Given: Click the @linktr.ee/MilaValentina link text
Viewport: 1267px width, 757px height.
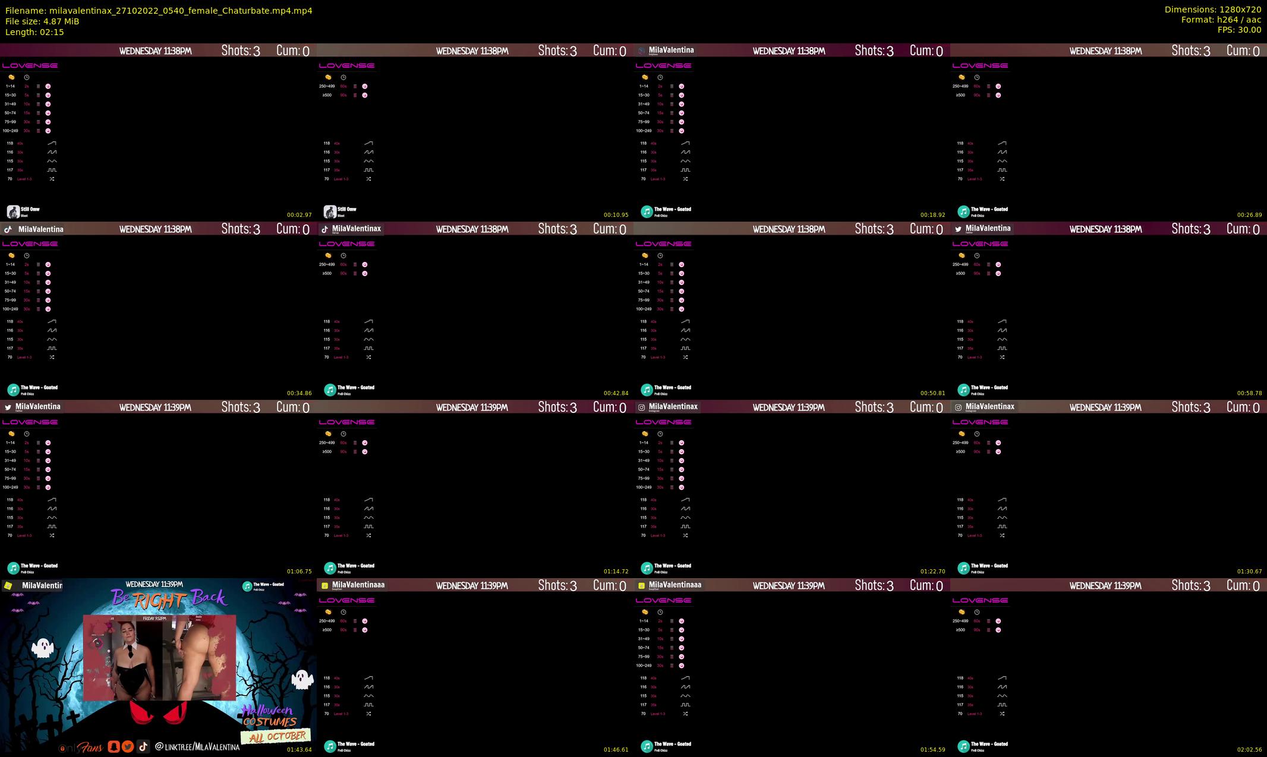Looking at the screenshot, I should (x=197, y=747).
